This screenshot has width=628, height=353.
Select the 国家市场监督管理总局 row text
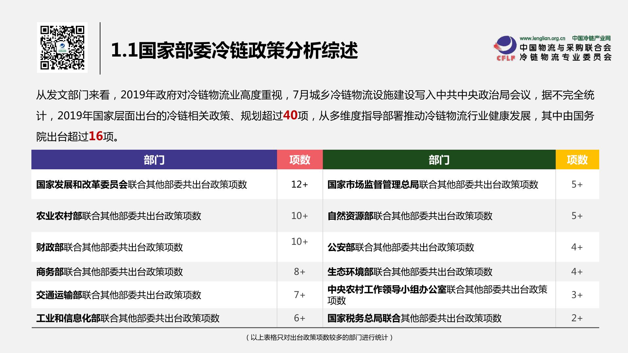433,185
